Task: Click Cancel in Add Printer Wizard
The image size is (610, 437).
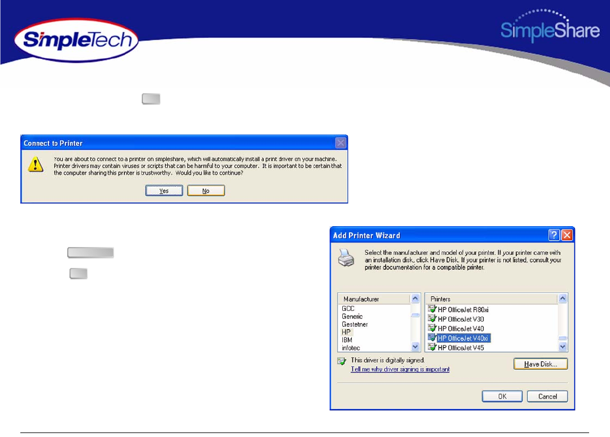Action: (547, 396)
